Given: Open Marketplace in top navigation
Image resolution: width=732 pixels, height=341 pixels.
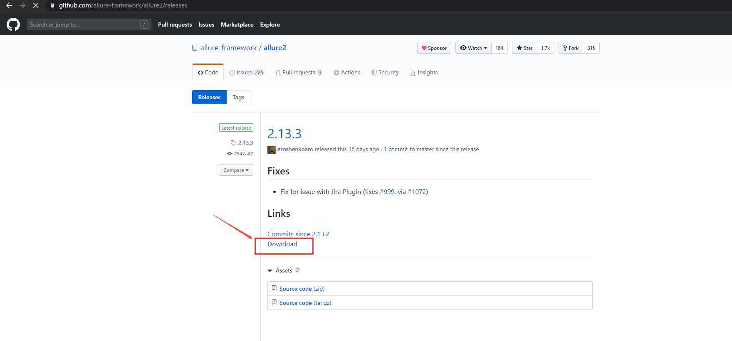Looking at the screenshot, I should [x=237, y=25].
